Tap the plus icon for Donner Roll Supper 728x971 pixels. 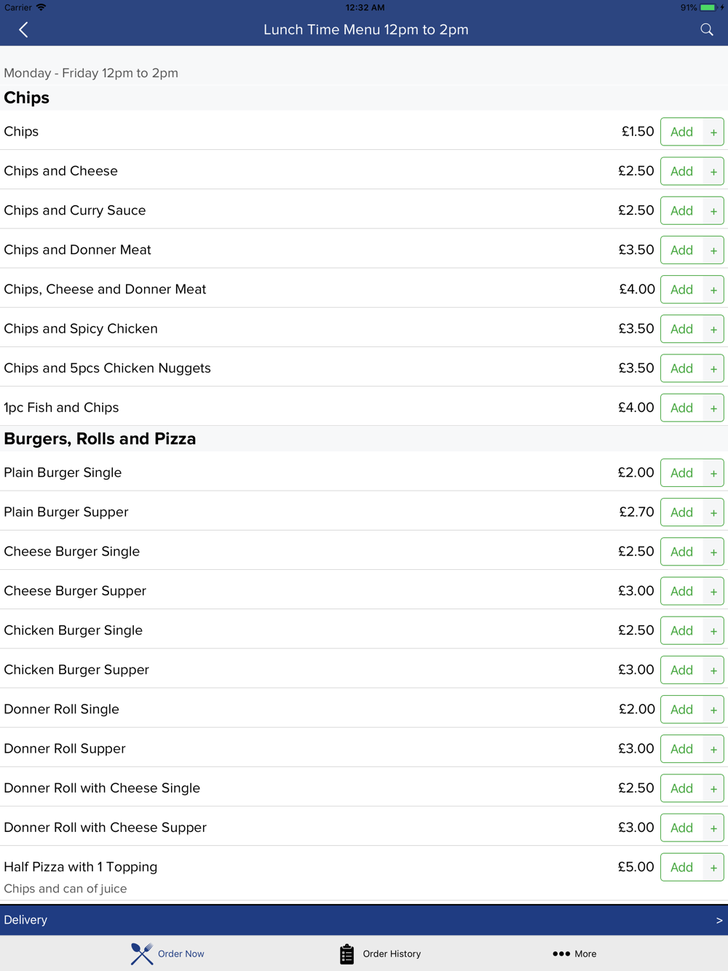pos(713,749)
